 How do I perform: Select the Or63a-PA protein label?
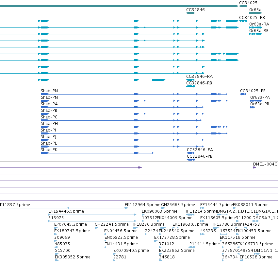click(x=260, y=97)
